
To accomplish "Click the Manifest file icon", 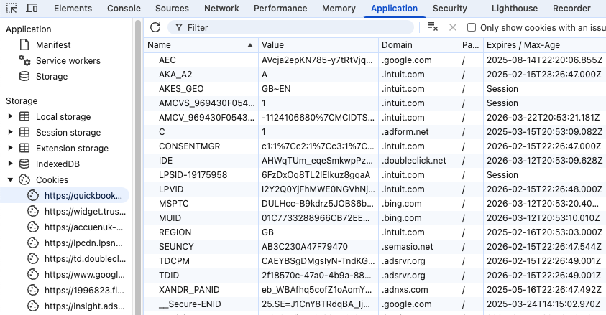I will (x=24, y=44).
